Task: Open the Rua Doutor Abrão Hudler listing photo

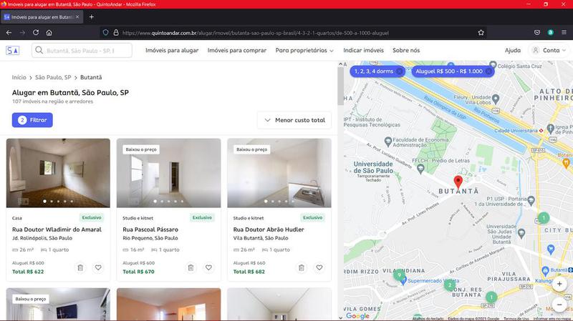Action: coord(279,172)
